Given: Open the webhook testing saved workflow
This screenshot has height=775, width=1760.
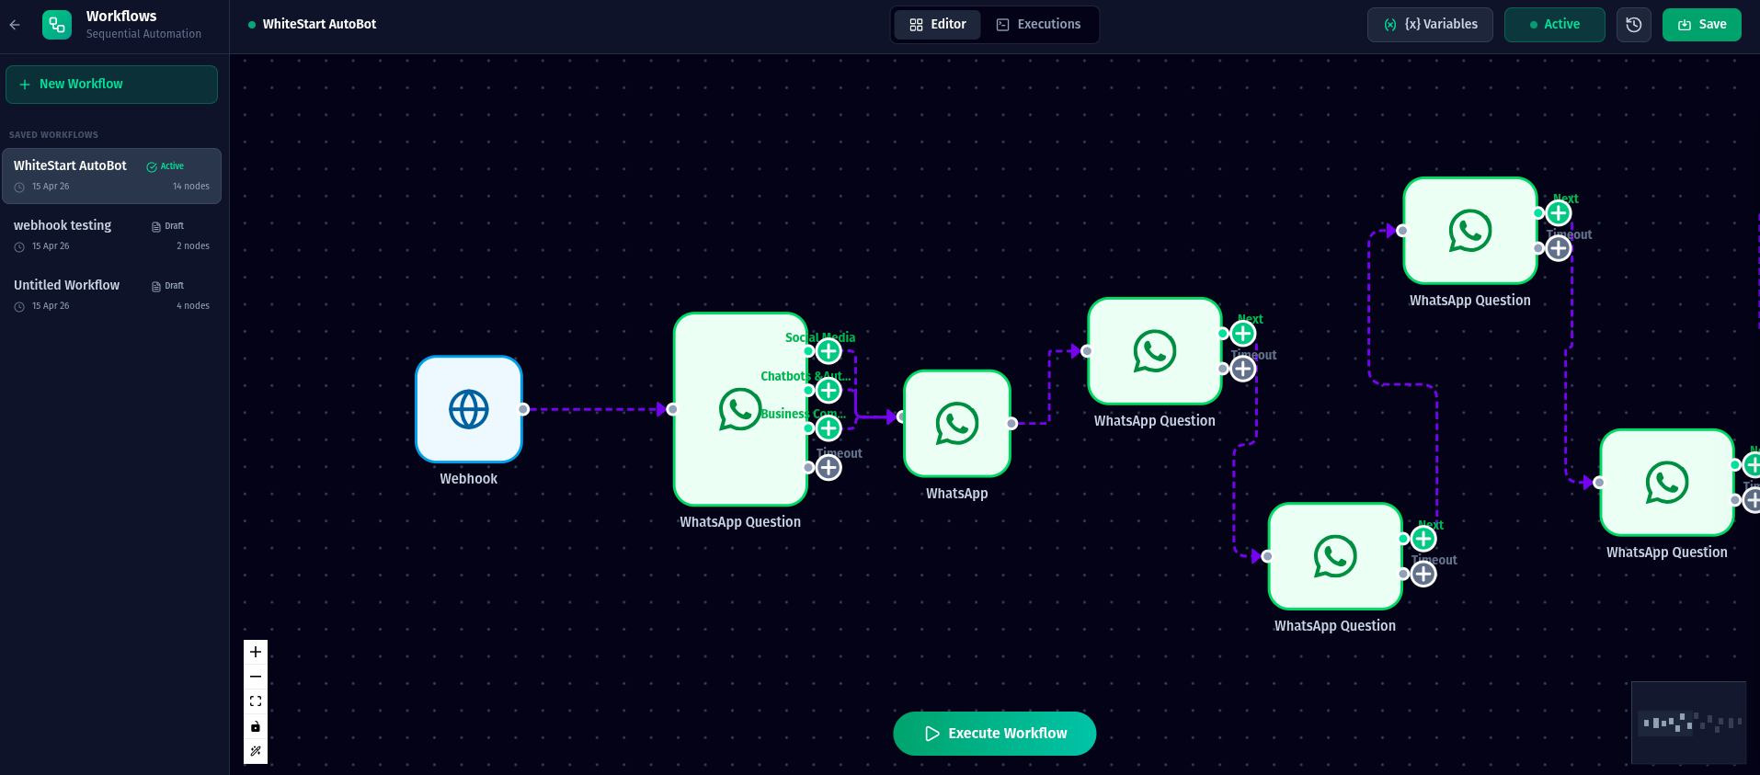Looking at the screenshot, I should tap(111, 235).
